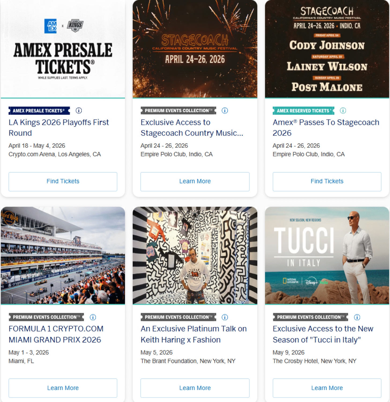Click info icon beside LA Kings presale badge
390x402 pixels.
point(79,110)
